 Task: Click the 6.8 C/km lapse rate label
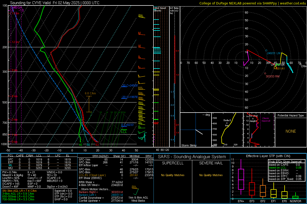point(90,93)
